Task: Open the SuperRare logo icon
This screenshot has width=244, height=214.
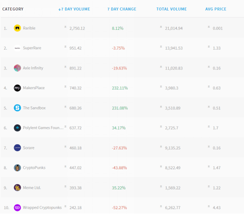Action: [17, 48]
